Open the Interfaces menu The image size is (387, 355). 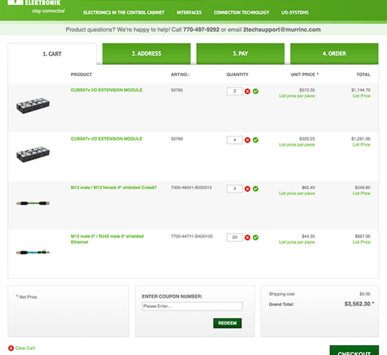[x=189, y=13]
